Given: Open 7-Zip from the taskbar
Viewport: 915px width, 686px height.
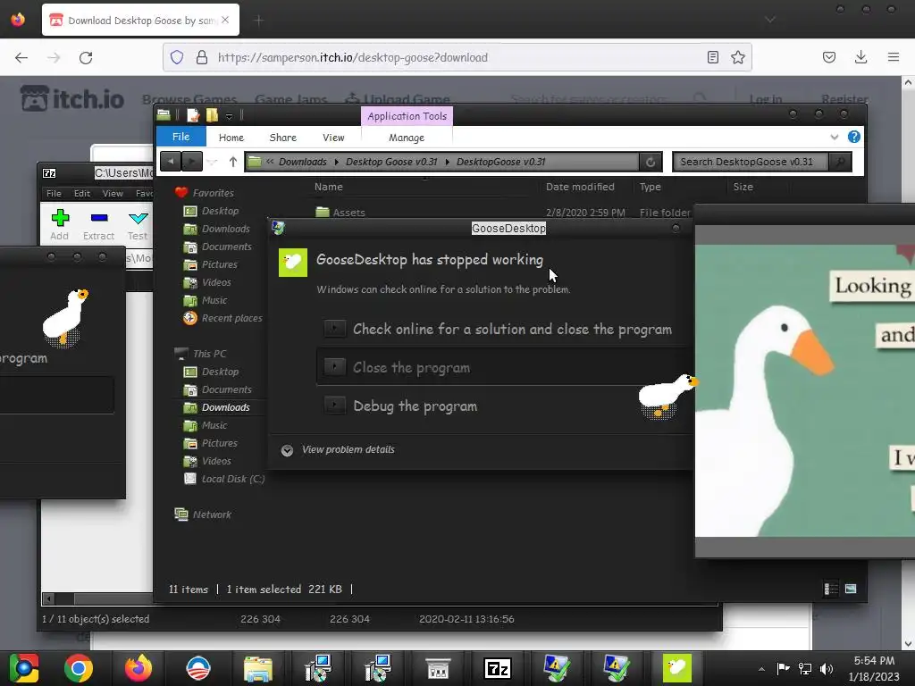Looking at the screenshot, I should 497,668.
